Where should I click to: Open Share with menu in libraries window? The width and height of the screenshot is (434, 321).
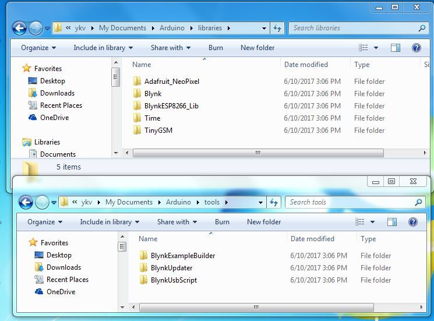[x=171, y=48]
